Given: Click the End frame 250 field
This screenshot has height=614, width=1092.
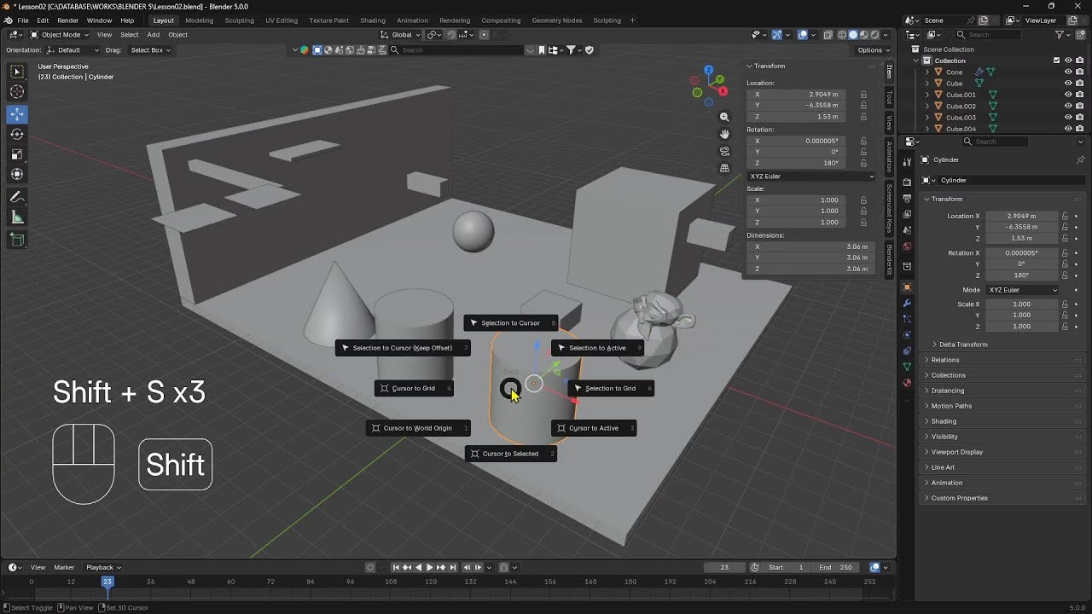Looking at the screenshot, I should pos(836,567).
